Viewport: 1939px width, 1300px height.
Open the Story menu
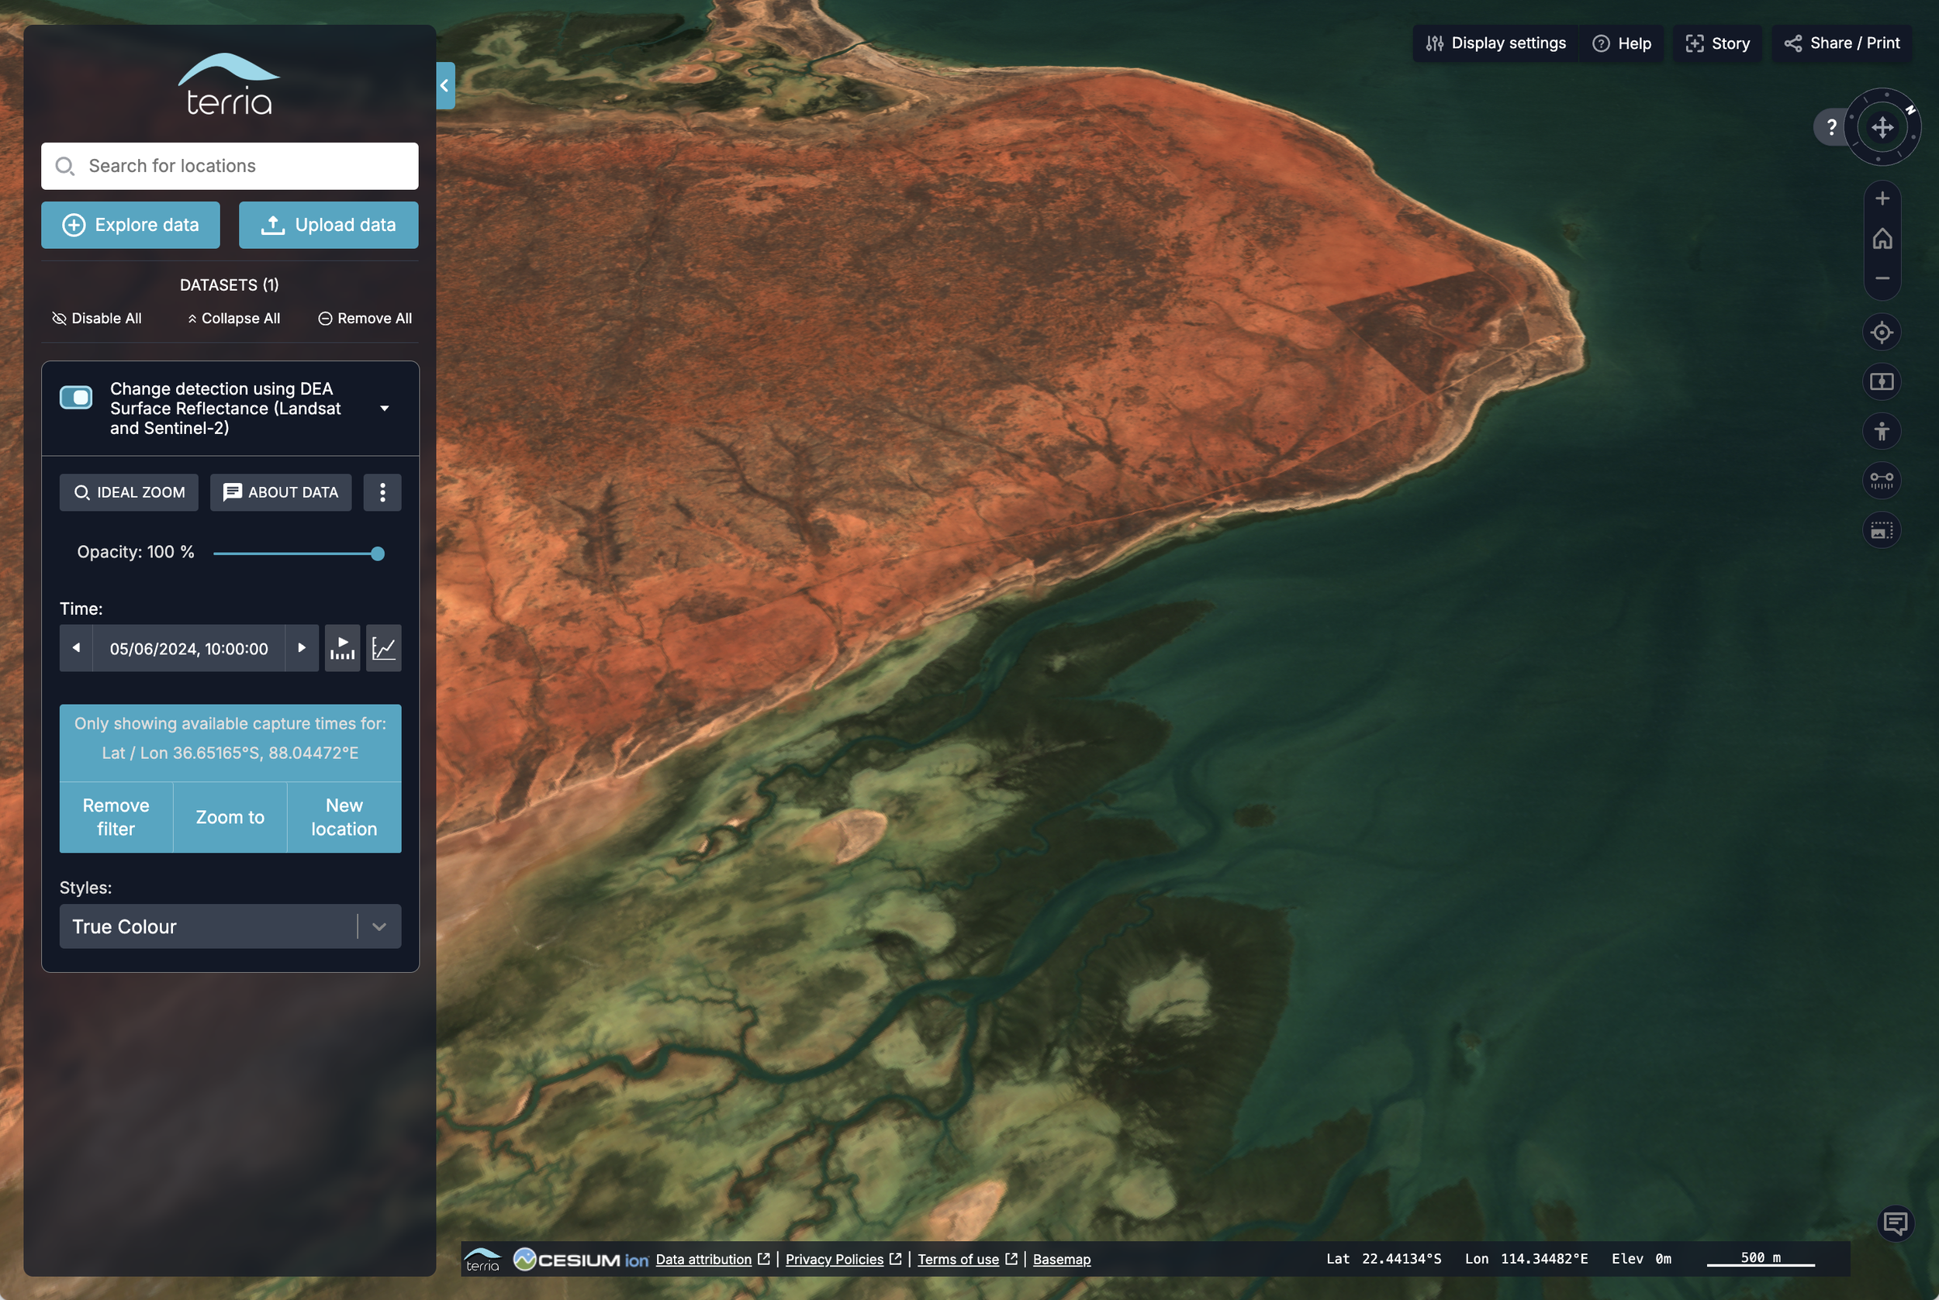[1717, 43]
